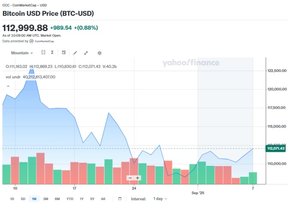This screenshot has height=203, width=292.
Task: Select the 5D range
Action: pos(23,199)
